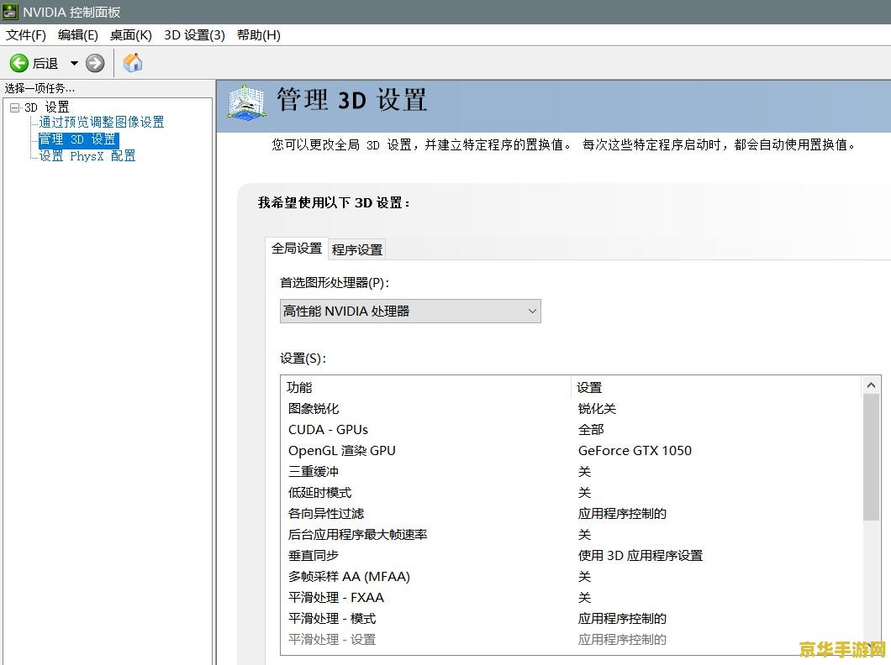The image size is (891, 665).
Task: Open the 帮助(H) menu
Action: [259, 35]
